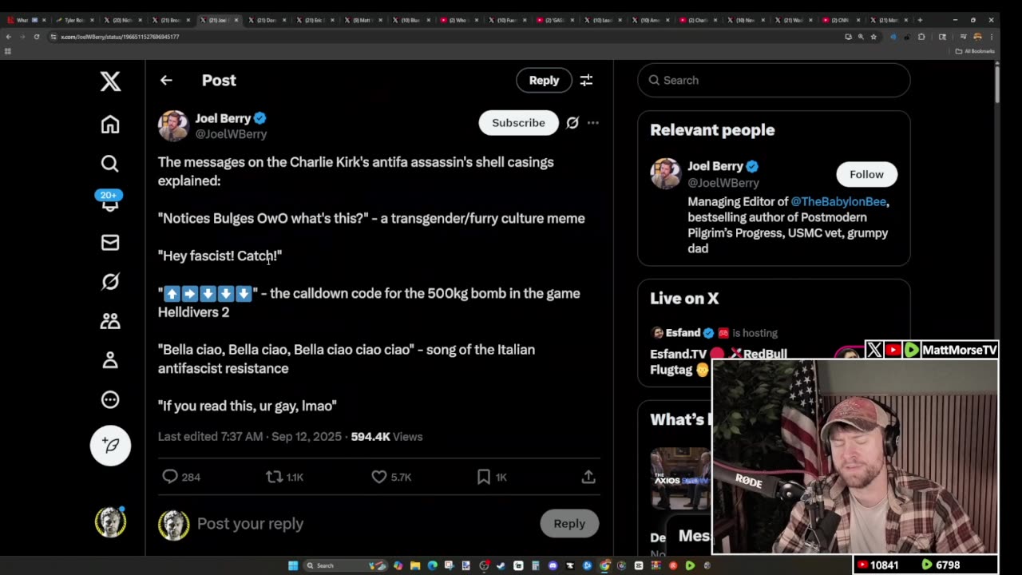Click the browser address bar URL
1022x575 pixels.
(x=120, y=37)
